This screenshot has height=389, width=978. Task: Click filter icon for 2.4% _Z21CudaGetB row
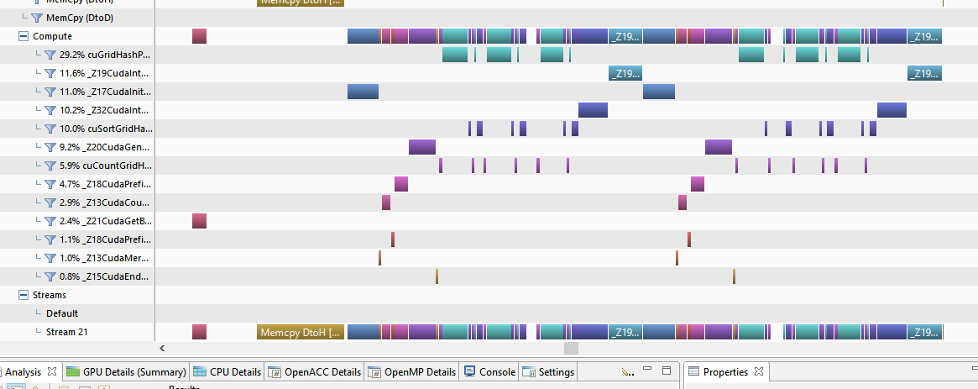(x=50, y=221)
